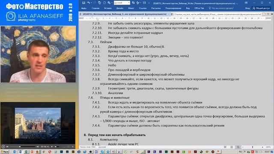The width and height of the screenshot is (274, 154).
Task: Click the RU language indicator in the tray
Action: click(240, 152)
